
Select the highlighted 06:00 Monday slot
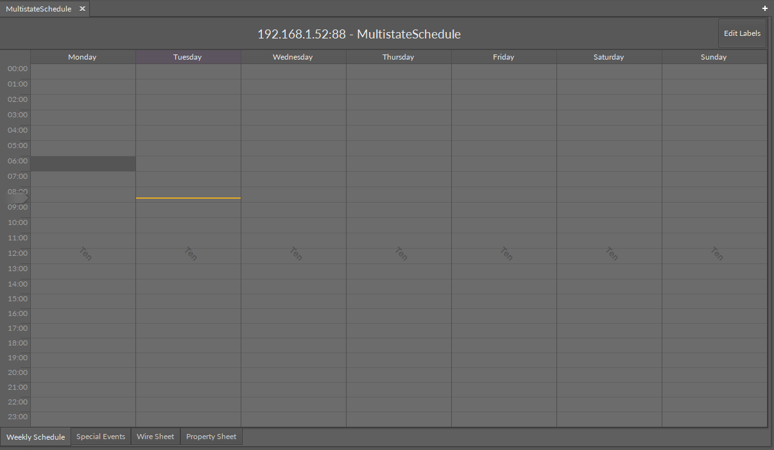click(x=82, y=163)
